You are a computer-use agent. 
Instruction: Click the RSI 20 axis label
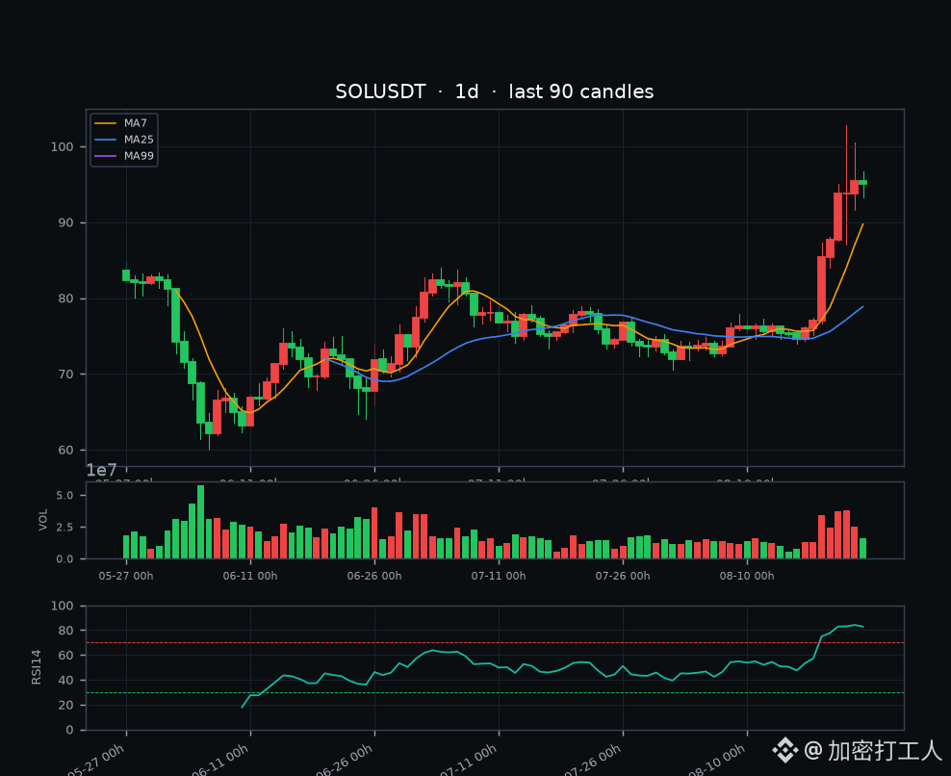[65, 705]
